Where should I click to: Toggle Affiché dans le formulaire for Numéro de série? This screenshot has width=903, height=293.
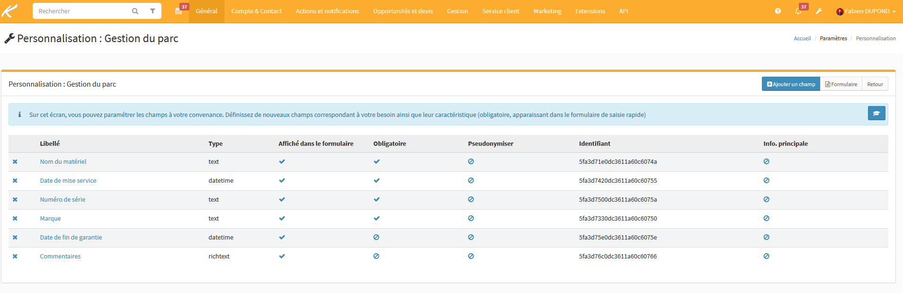pos(282,199)
